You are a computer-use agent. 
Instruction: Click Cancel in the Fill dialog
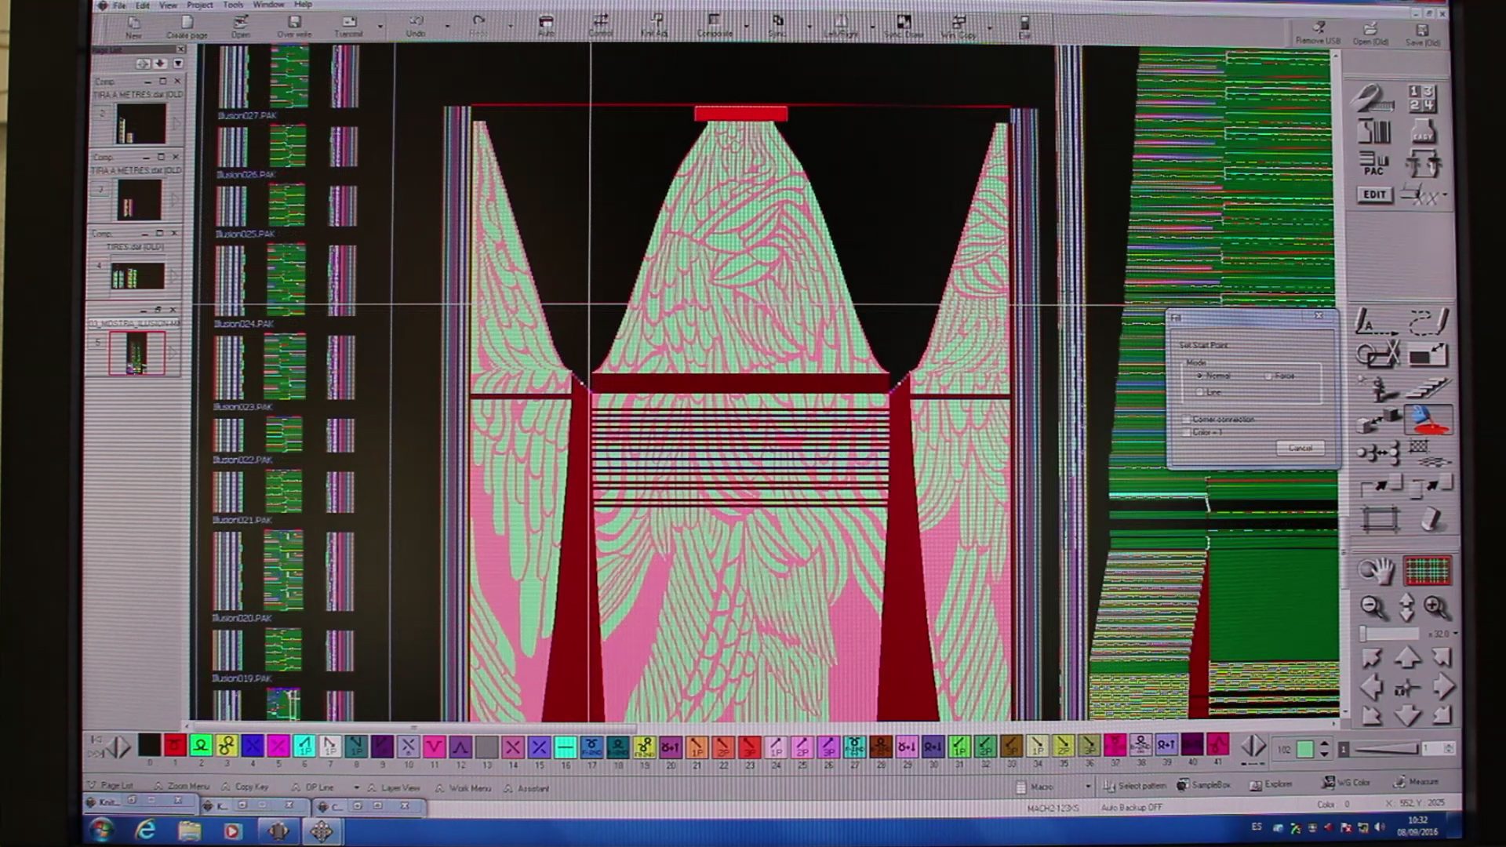coord(1300,448)
